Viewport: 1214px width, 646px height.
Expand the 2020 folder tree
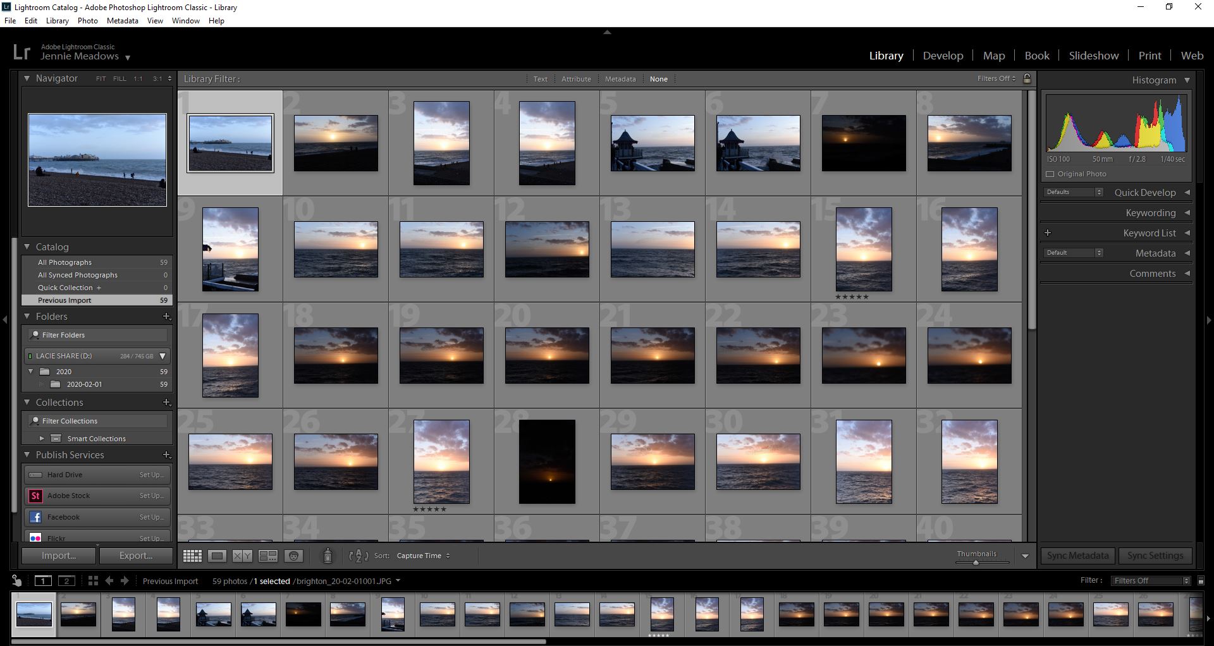pyautogui.click(x=30, y=372)
